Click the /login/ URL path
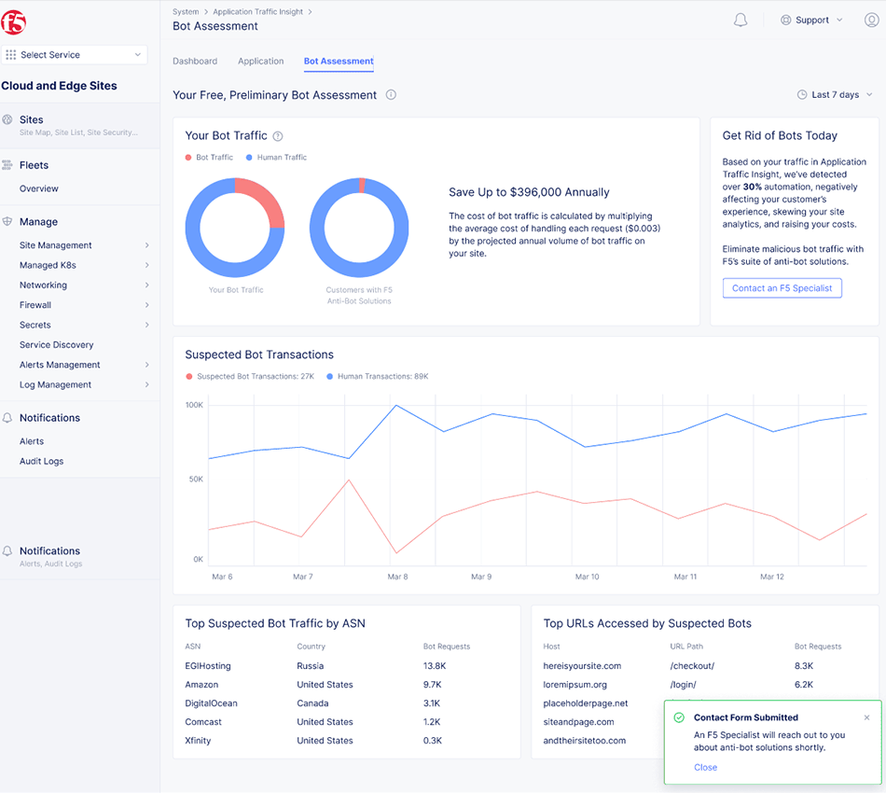 (683, 685)
